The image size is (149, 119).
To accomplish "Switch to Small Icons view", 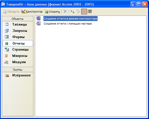I will coord(79,12).
